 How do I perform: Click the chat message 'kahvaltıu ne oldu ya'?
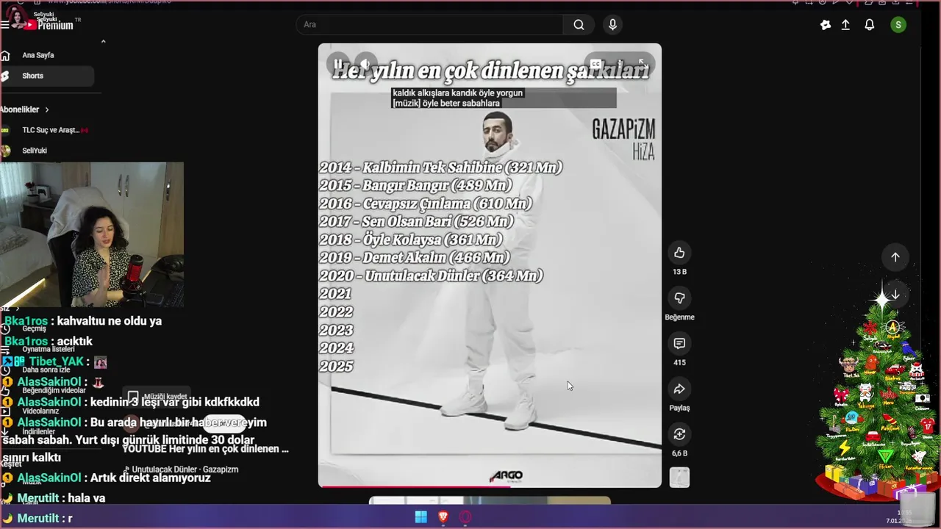(109, 321)
